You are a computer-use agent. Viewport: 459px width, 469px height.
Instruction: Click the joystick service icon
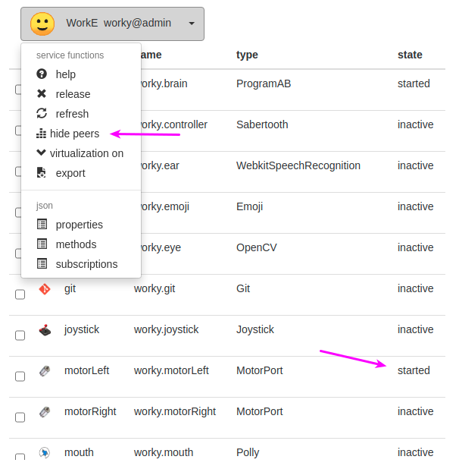point(45,330)
